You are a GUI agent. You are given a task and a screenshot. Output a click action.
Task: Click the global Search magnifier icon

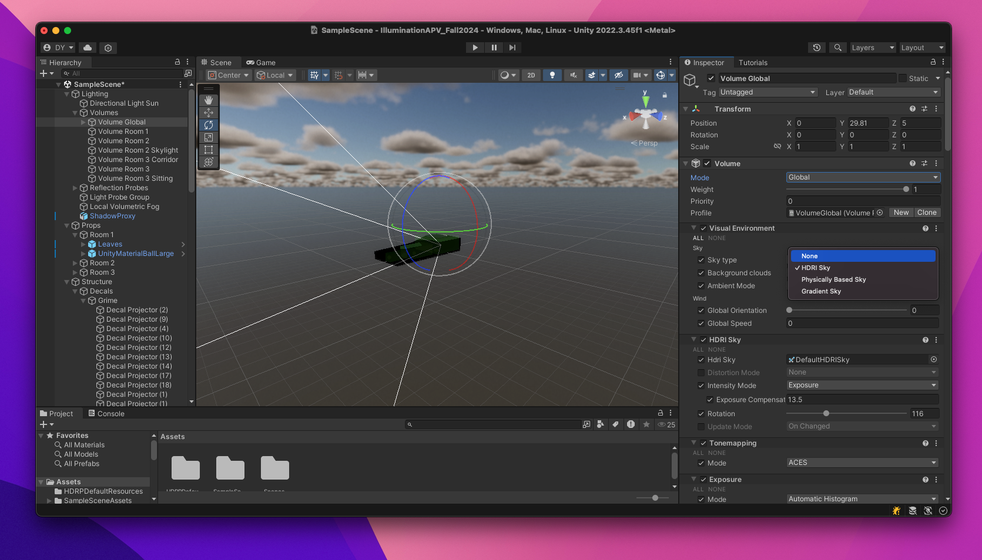coord(838,48)
